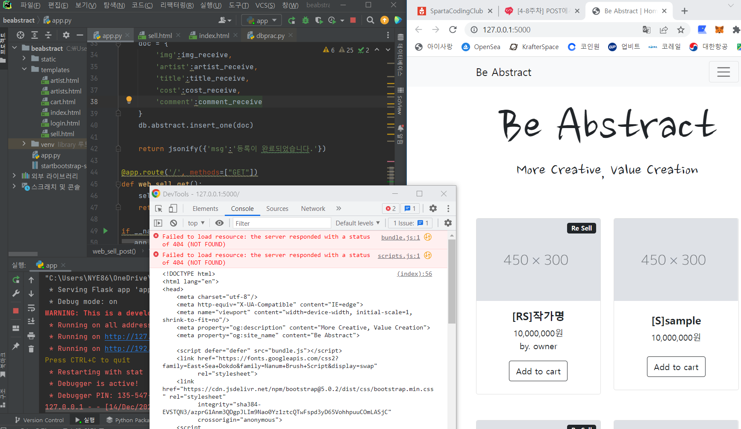Image resolution: width=741 pixels, height=429 pixels.
Task: Click the red stop square in PyCharm's top toolbar
Action: 353,20
